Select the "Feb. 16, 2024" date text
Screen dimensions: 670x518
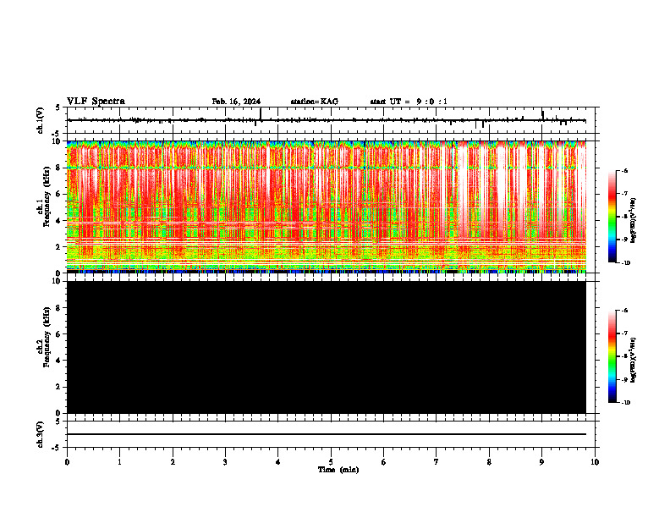(236, 102)
